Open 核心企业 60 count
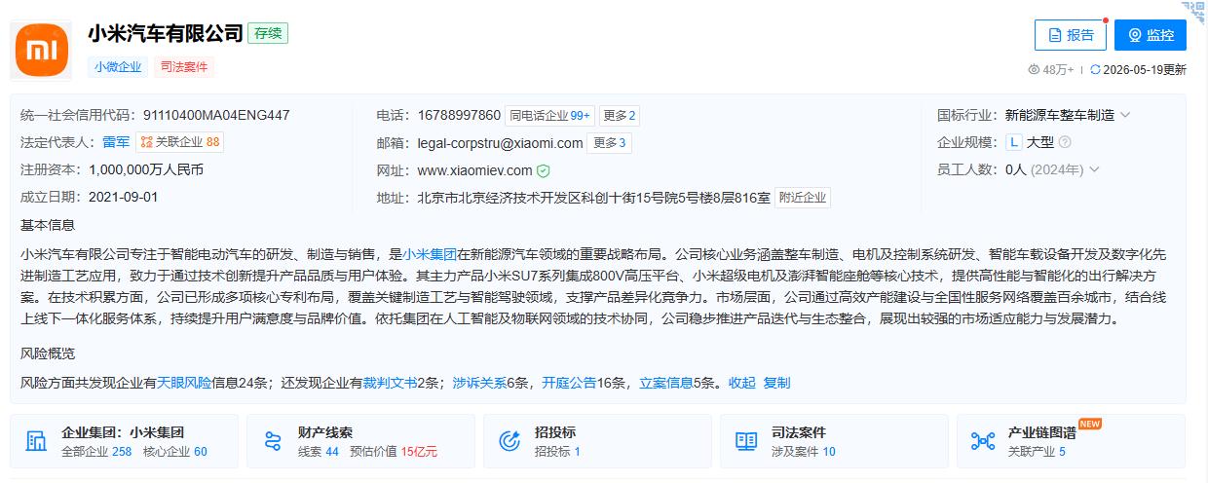 click(x=175, y=452)
